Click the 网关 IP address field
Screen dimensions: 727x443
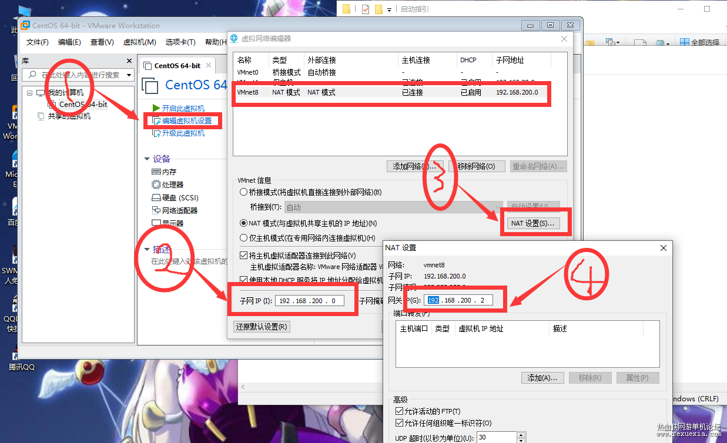pos(458,300)
